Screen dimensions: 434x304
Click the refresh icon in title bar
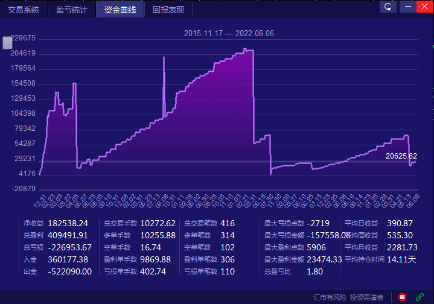[x=388, y=7]
